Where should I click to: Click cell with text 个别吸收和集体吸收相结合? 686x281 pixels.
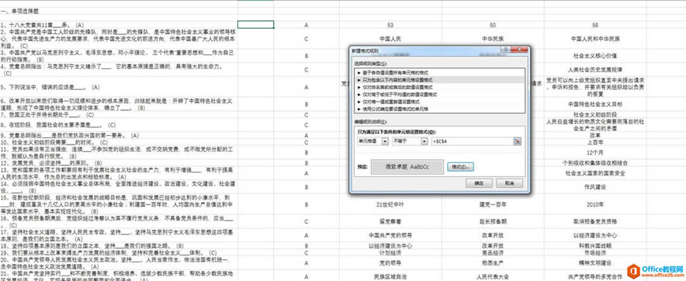tap(595, 163)
